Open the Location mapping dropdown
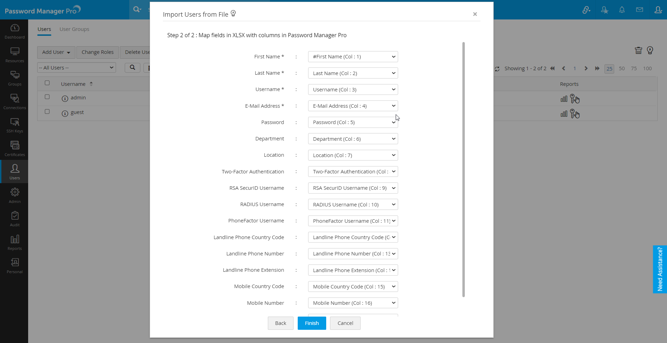 (x=353, y=155)
